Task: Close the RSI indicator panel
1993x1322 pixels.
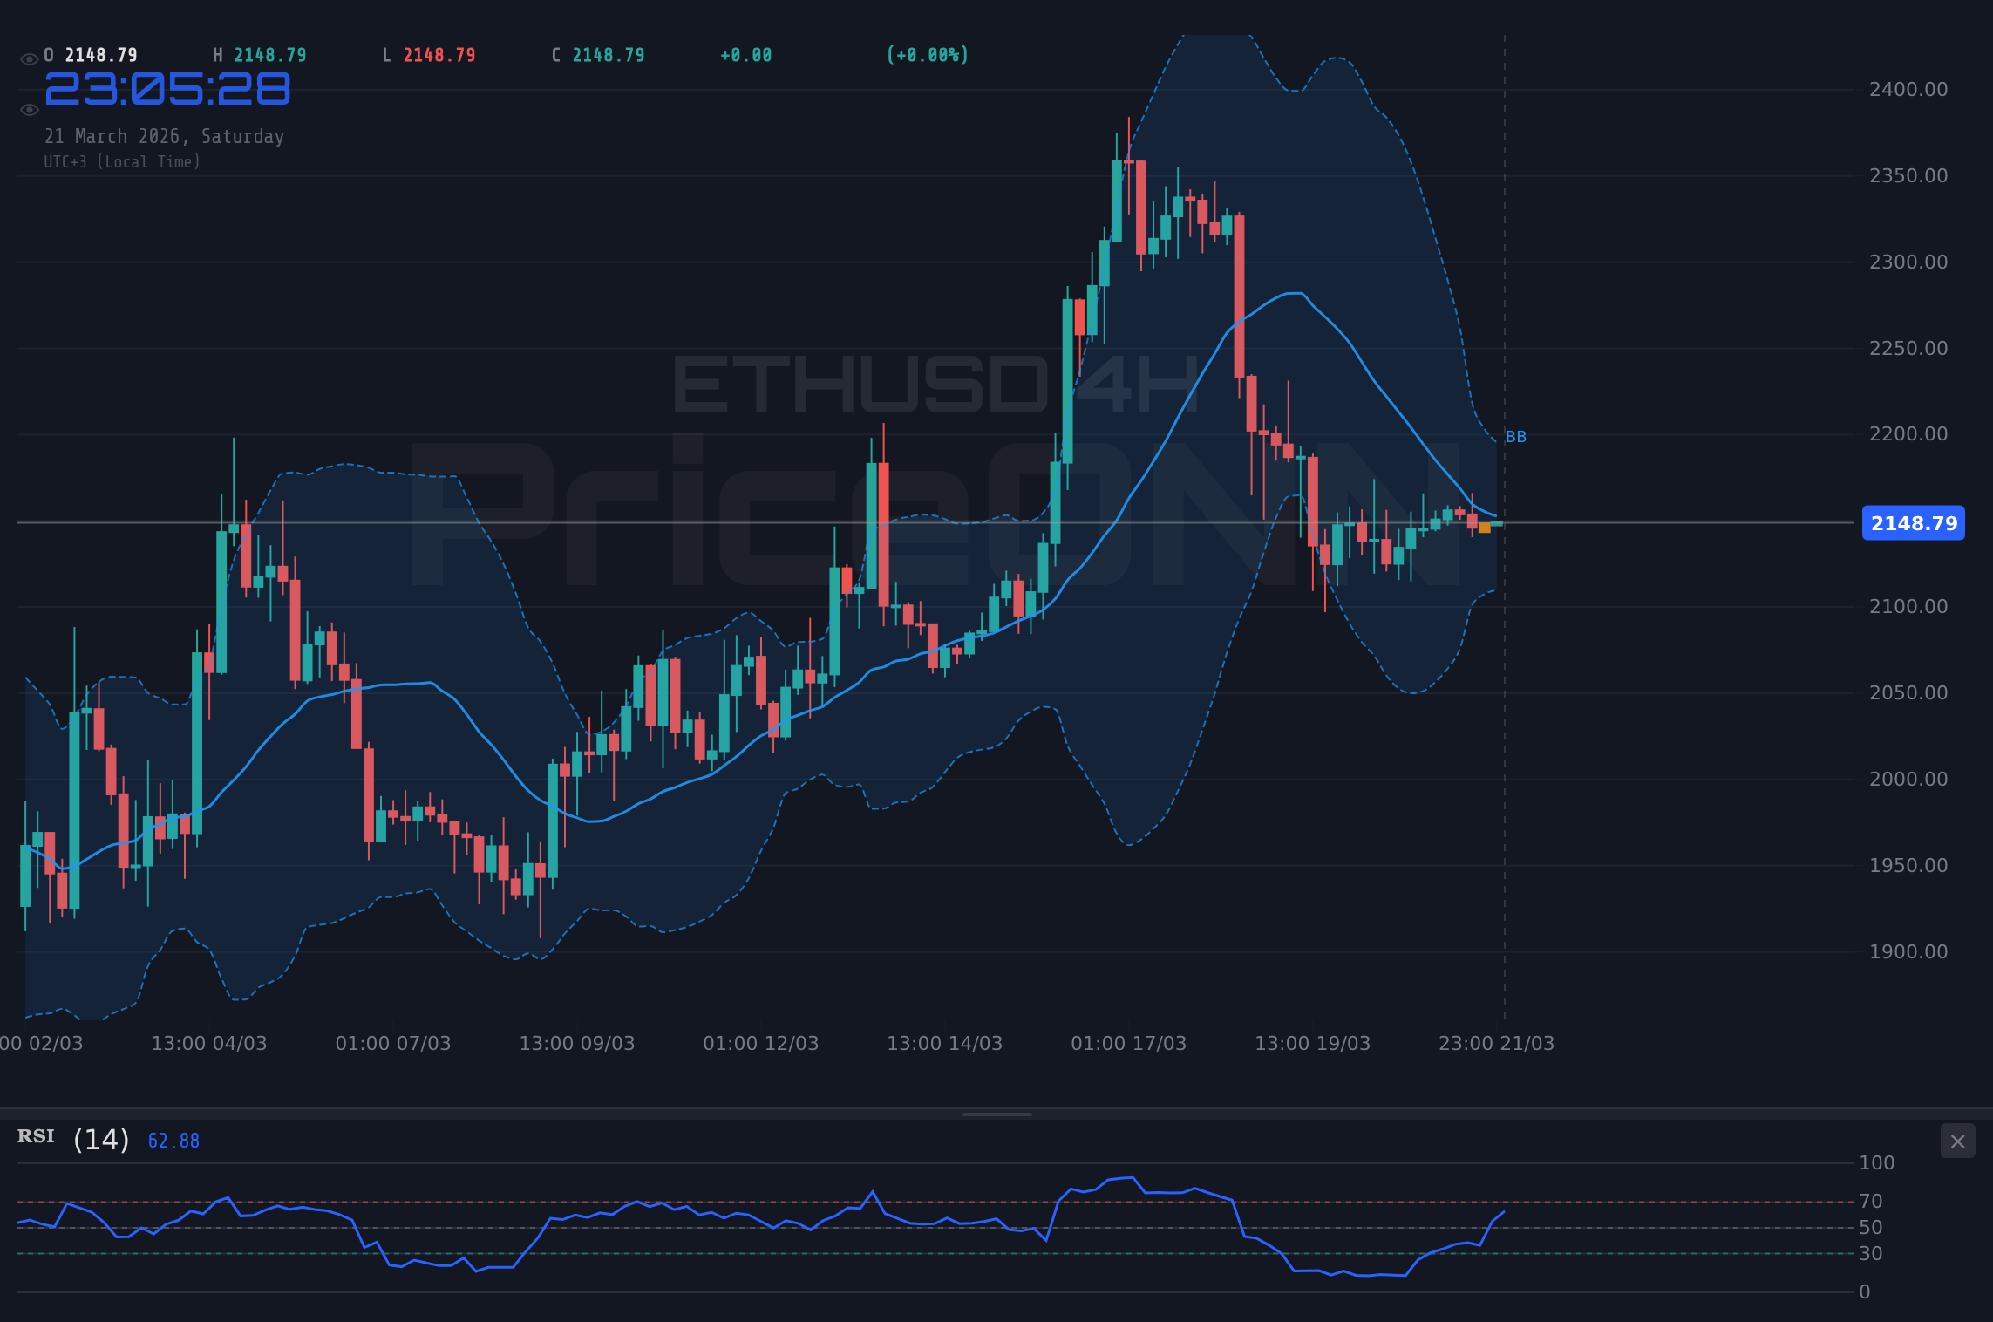Action: (x=1957, y=1141)
